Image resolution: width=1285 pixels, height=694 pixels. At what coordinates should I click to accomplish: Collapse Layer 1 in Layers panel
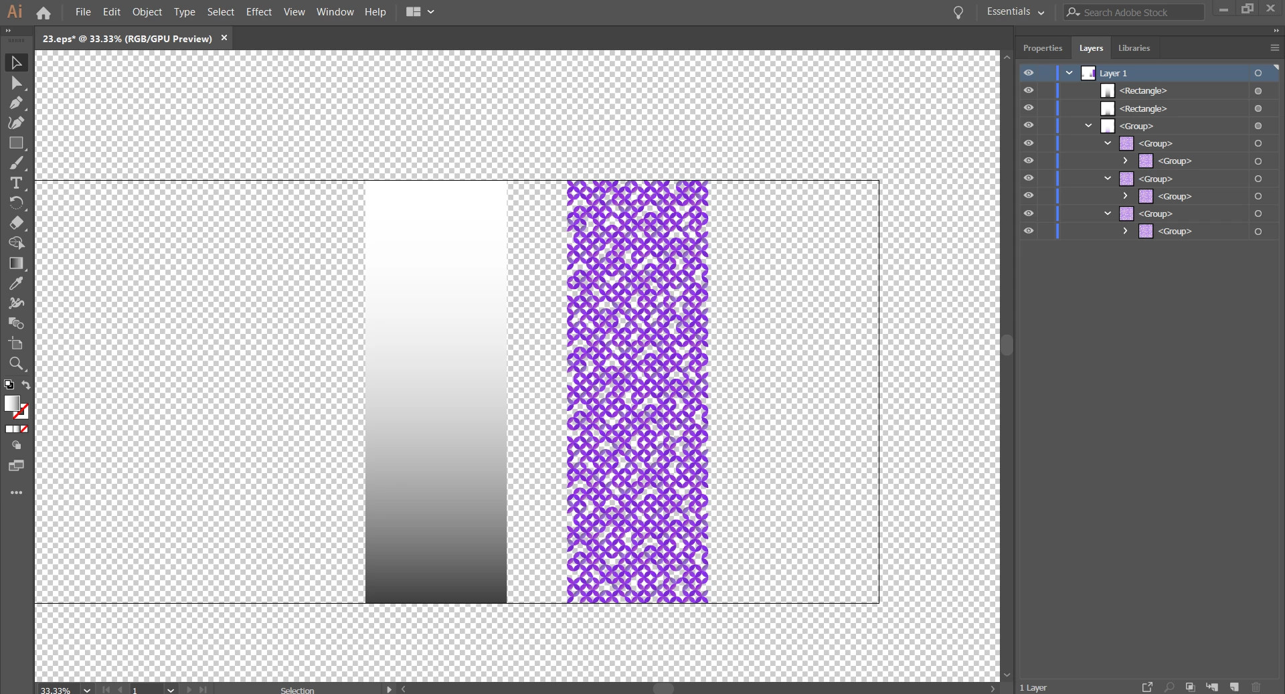pyautogui.click(x=1069, y=73)
